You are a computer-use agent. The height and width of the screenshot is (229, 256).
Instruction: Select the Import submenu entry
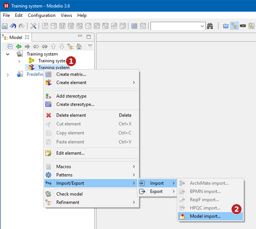[x=157, y=183]
